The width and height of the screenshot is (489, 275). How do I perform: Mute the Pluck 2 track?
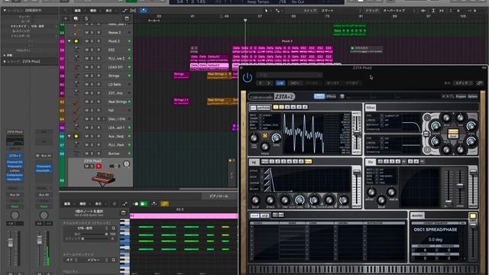click(86, 41)
